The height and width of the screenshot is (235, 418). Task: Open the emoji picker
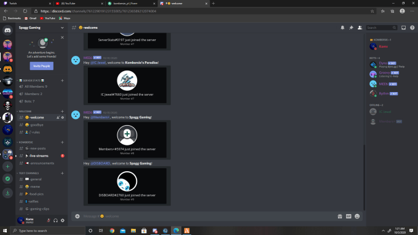[357, 217]
